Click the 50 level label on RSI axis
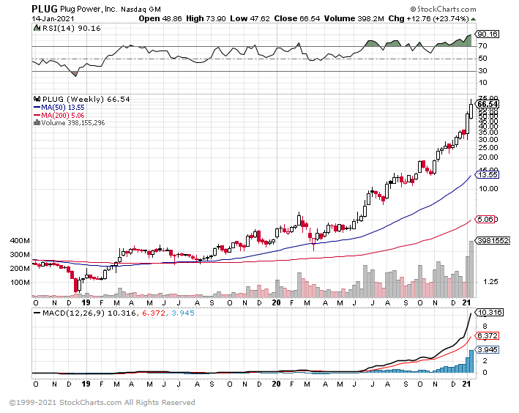 (x=482, y=59)
